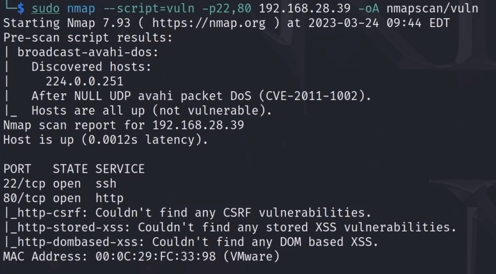Image resolution: width=496 pixels, height=274 pixels.
Task: Click the PORT column header
Action: tap(18, 169)
